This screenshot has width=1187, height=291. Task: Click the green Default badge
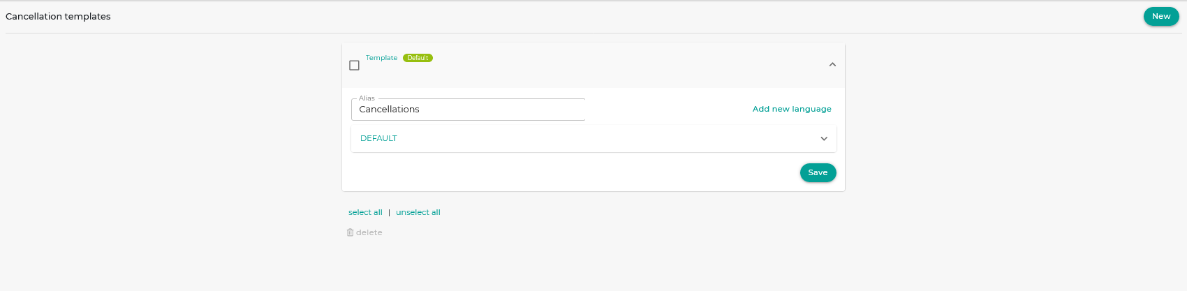point(418,58)
